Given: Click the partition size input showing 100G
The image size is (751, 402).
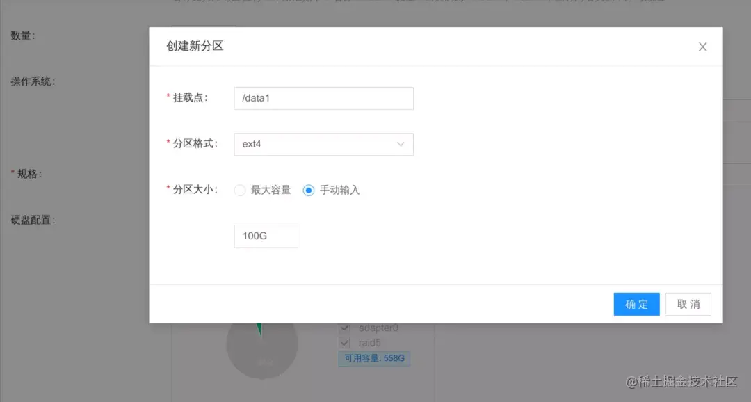Looking at the screenshot, I should 266,236.
